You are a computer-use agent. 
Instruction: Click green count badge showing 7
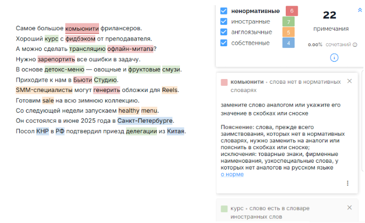(288, 22)
